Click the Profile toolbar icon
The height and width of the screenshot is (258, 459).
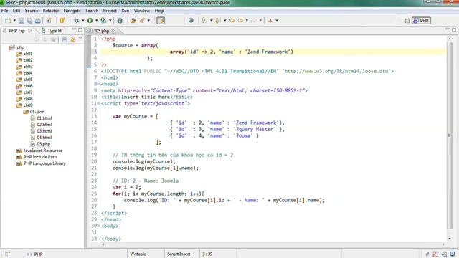coord(103,21)
